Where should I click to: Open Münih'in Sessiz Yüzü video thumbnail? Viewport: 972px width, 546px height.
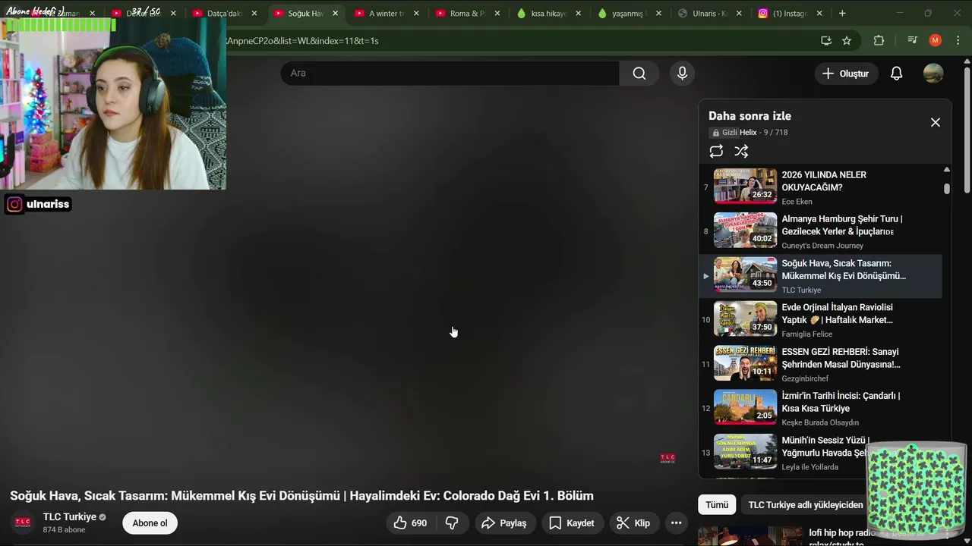[x=745, y=452]
